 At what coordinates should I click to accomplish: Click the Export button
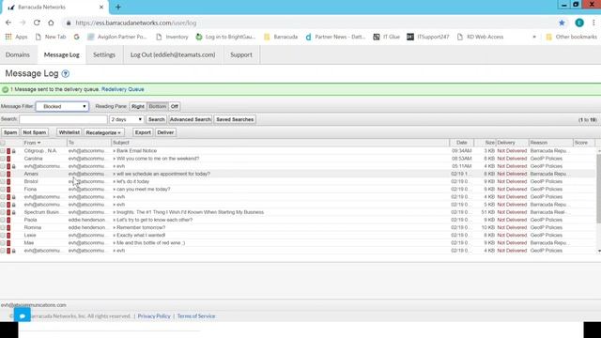[x=143, y=132]
